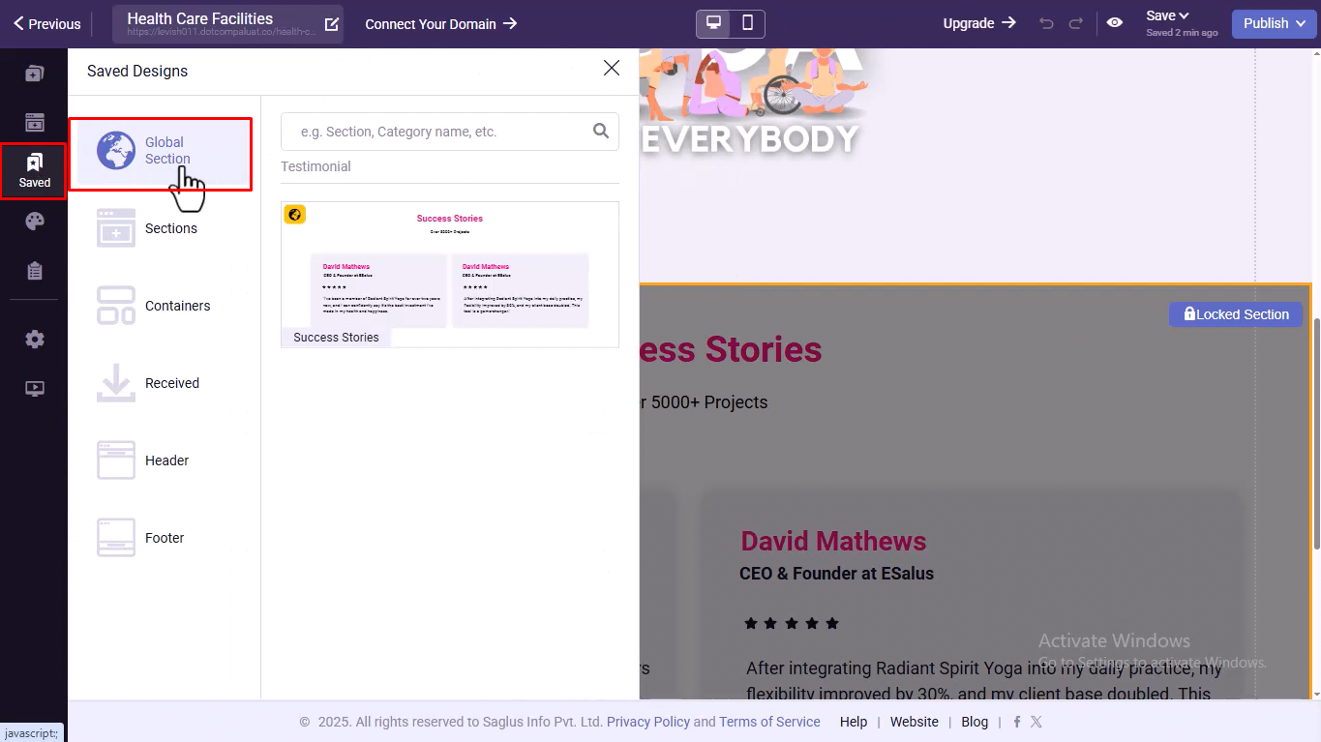1321x742 pixels.
Task: Open the Add Element sidebar icon
Action: [x=35, y=73]
